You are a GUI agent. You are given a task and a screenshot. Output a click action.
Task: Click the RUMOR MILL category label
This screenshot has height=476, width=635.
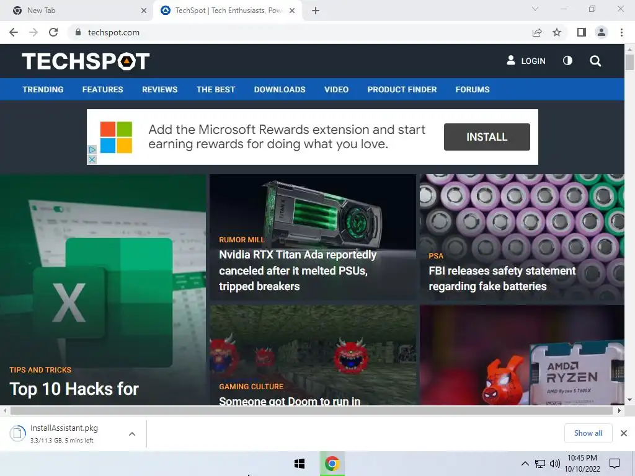click(x=241, y=240)
